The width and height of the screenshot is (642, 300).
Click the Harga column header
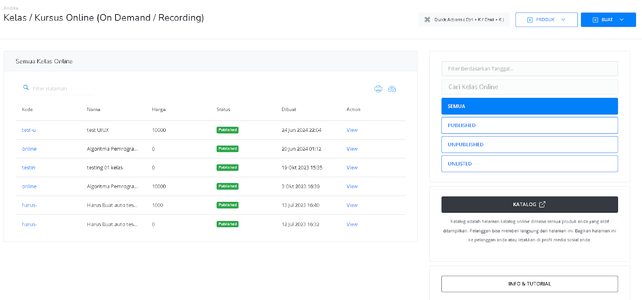158,109
